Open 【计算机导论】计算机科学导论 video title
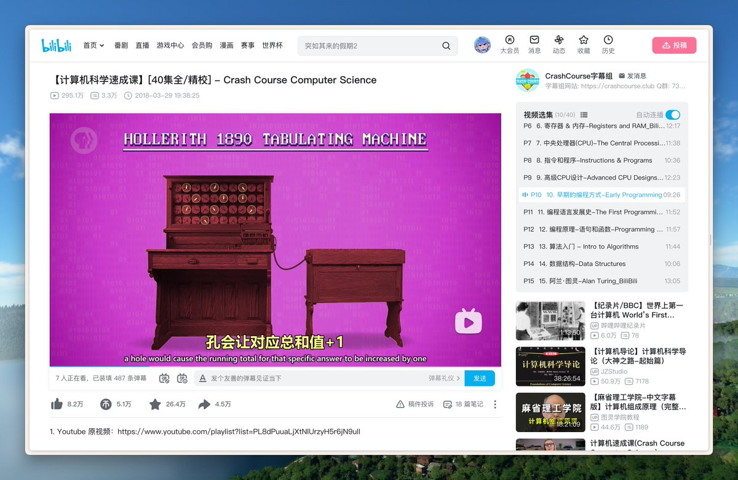Screen dimensions: 738x480 638,356
